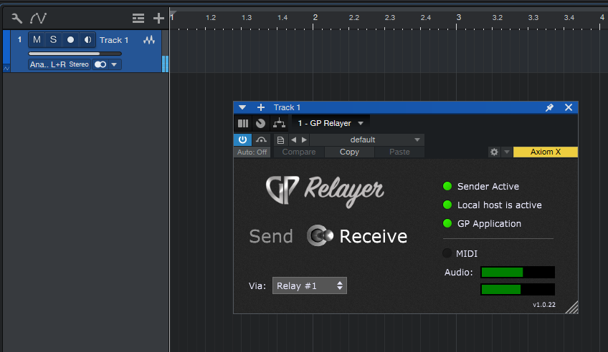Click GP Application green indicator

coord(447,223)
